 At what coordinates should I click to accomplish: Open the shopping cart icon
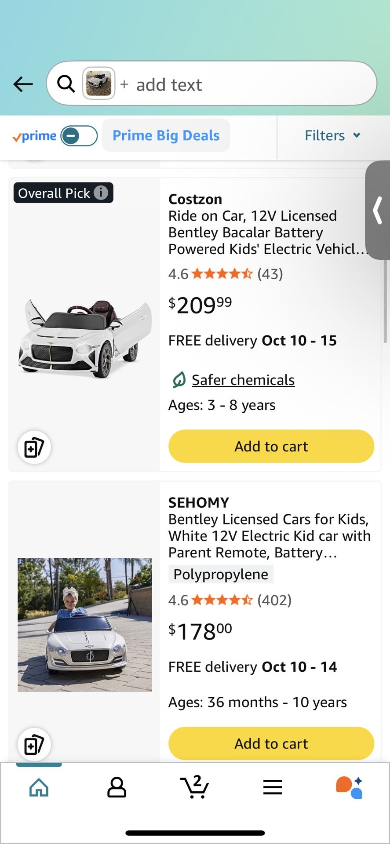tap(195, 787)
